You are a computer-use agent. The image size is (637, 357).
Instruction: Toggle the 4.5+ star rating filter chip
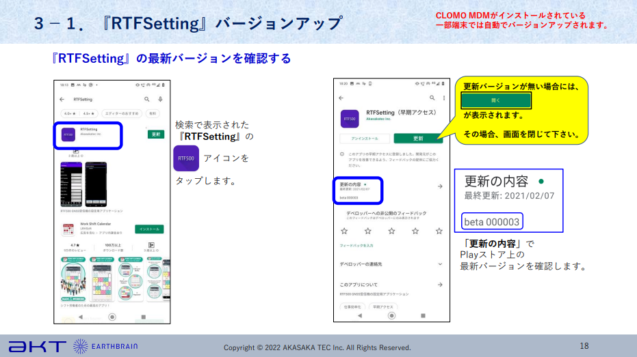pos(89,114)
